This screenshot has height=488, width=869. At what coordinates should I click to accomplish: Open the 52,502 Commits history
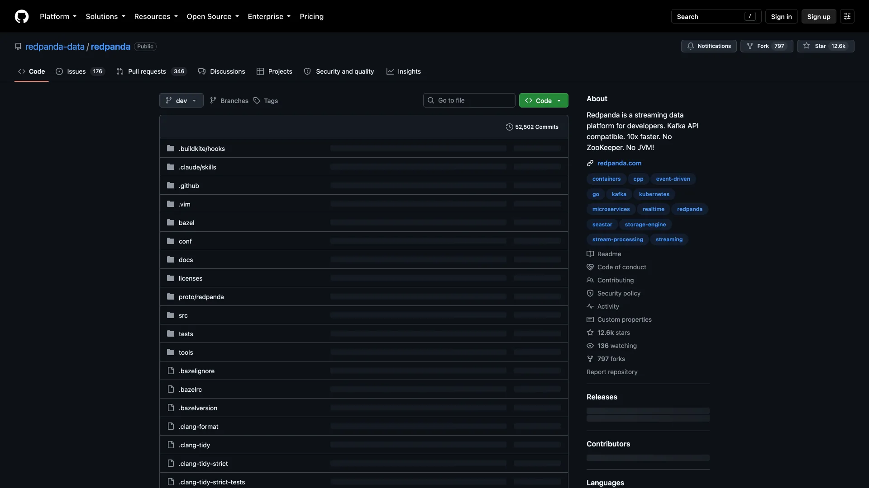point(532,127)
